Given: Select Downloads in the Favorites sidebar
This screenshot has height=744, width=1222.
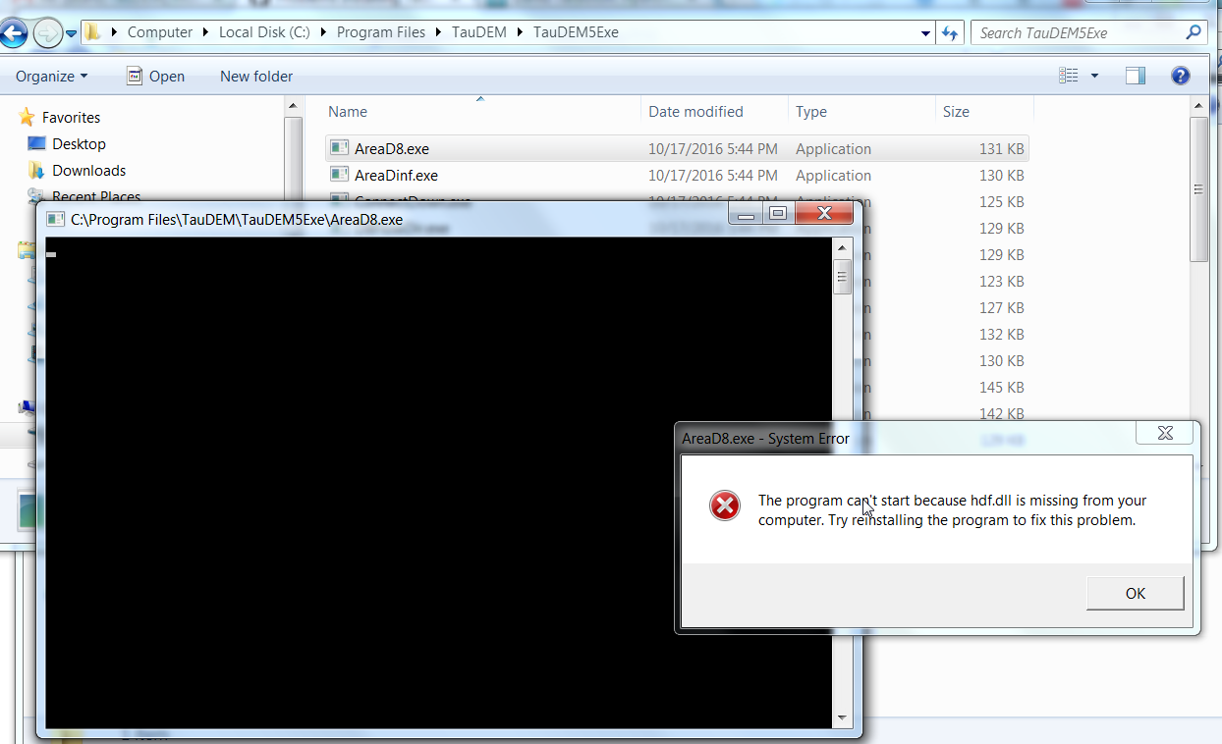Looking at the screenshot, I should coord(88,170).
